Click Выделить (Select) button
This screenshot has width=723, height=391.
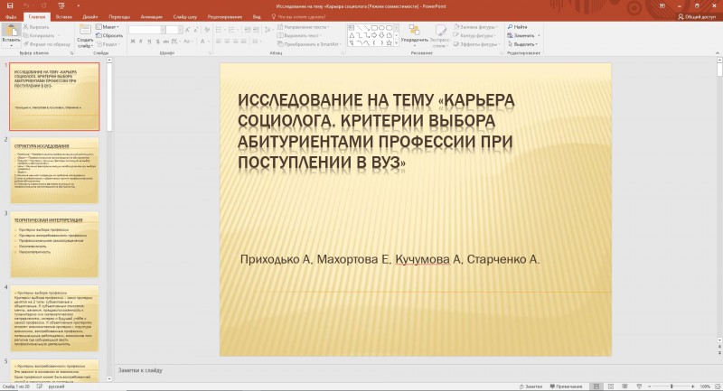pos(523,44)
